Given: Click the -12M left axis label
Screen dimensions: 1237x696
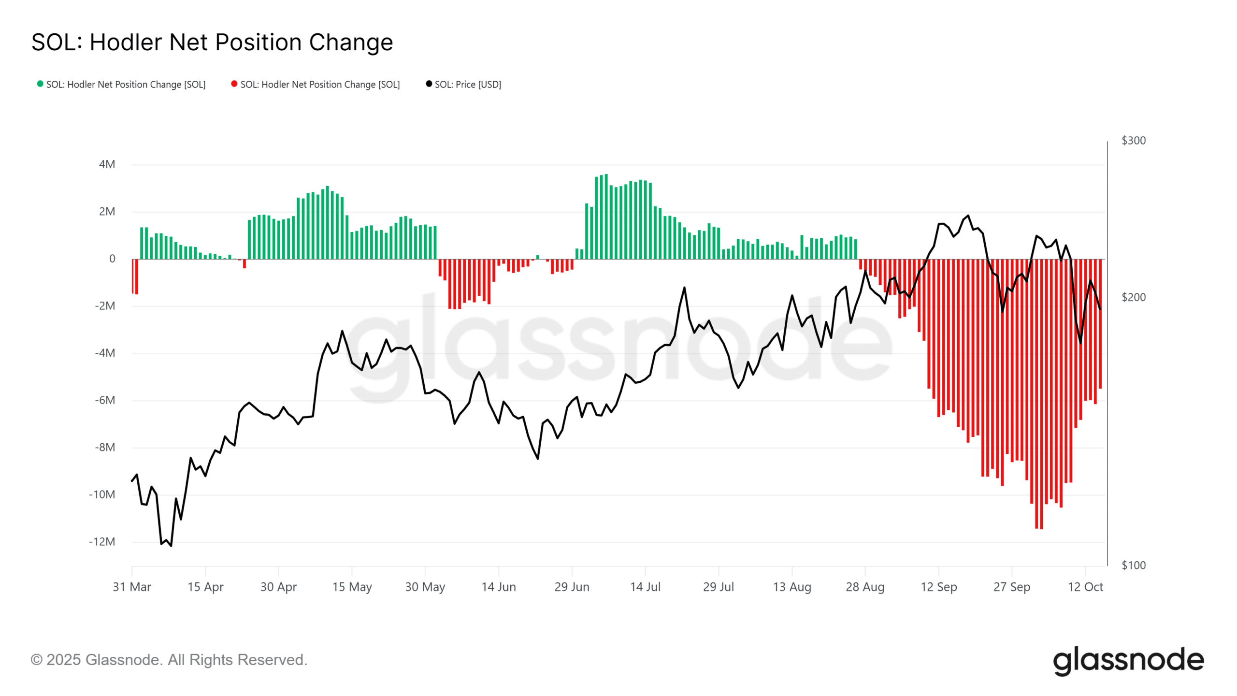Looking at the screenshot, I should [x=102, y=541].
